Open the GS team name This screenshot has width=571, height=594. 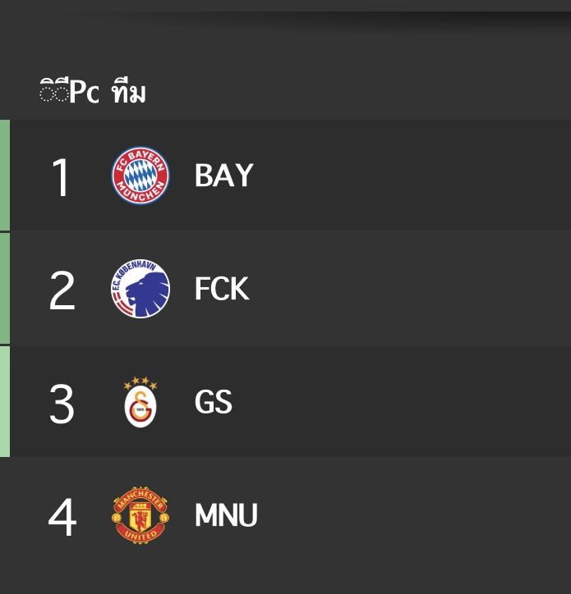click(214, 401)
